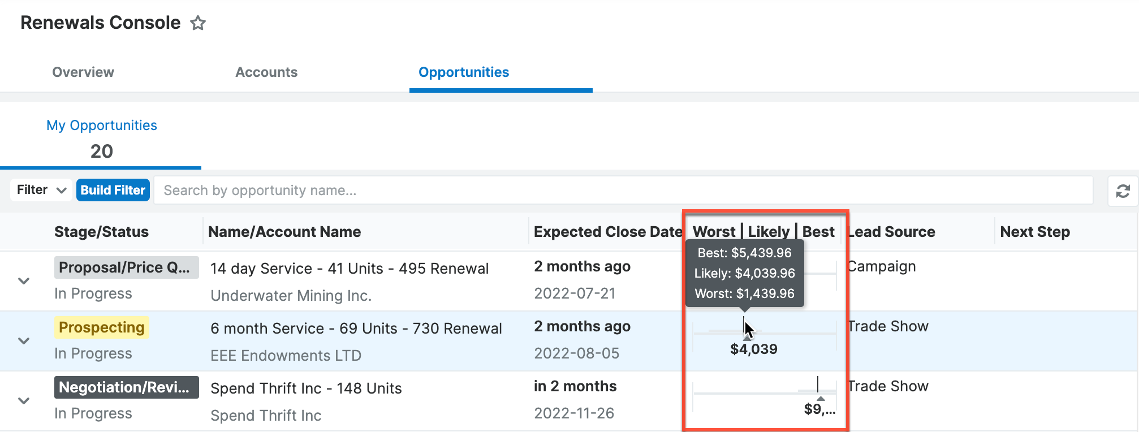Select the My Opportunities tab
The image size is (1139, 432).
click(101, 139)
